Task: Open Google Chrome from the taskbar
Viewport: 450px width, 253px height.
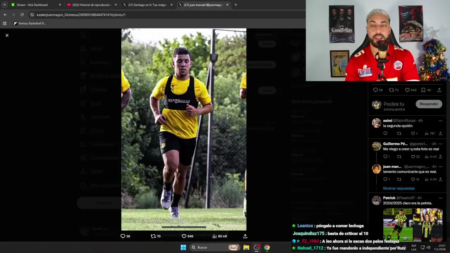Action: tap(267, 247)
